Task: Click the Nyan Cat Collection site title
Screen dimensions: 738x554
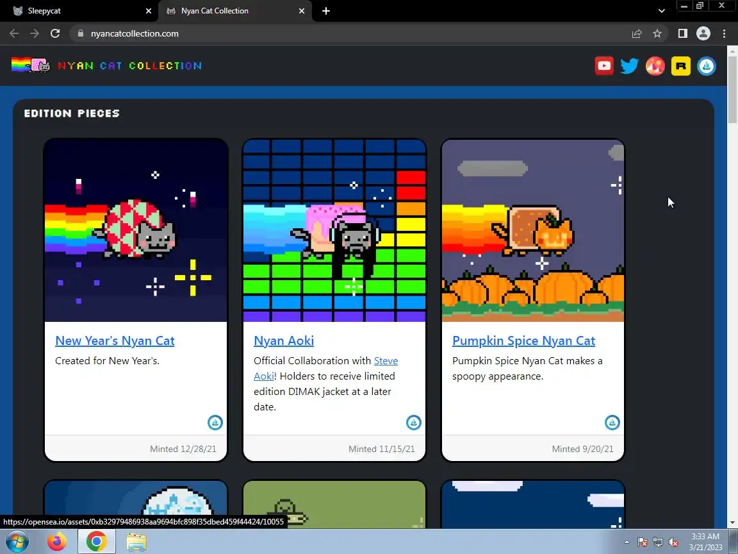Action: [130, 65]
